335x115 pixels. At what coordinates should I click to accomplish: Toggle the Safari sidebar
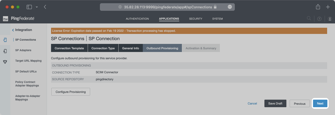point(29,7)
